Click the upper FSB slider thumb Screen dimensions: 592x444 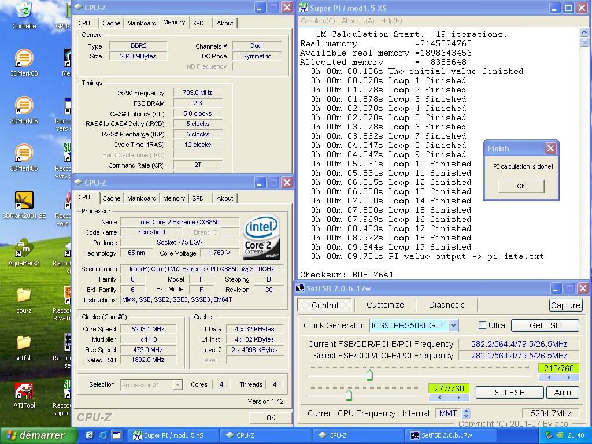click(x=369, y=375)
